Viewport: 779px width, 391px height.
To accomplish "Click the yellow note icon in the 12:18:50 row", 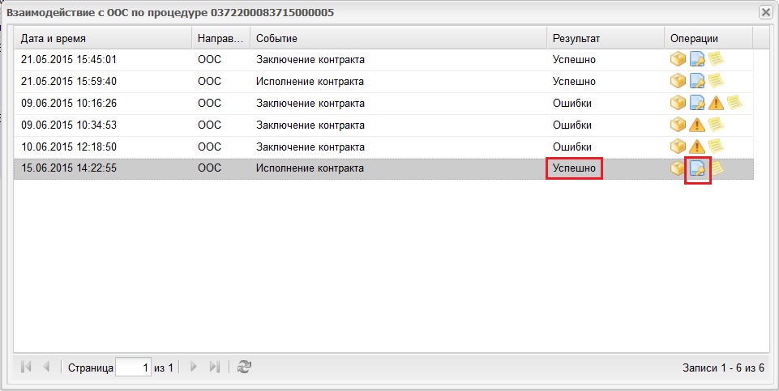I will pyautogui.click(x=716, y=147).
